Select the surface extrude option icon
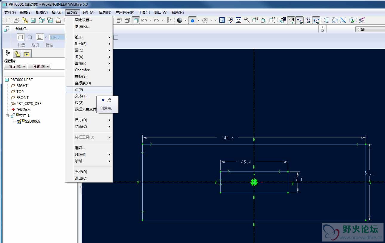This screenshot has width=385, height=243. pos(29,37)
